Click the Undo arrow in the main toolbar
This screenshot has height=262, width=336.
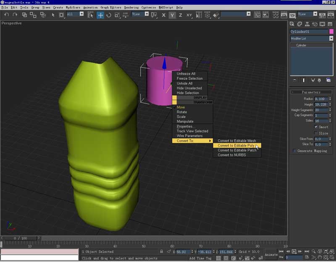pyautogui.click(x=6, y=15)
